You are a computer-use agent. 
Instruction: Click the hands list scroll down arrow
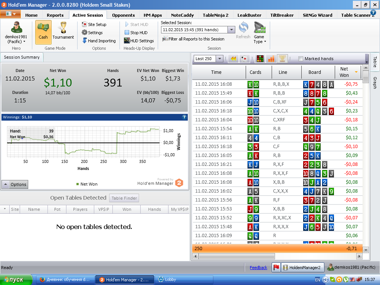click(x=366, y=250)
